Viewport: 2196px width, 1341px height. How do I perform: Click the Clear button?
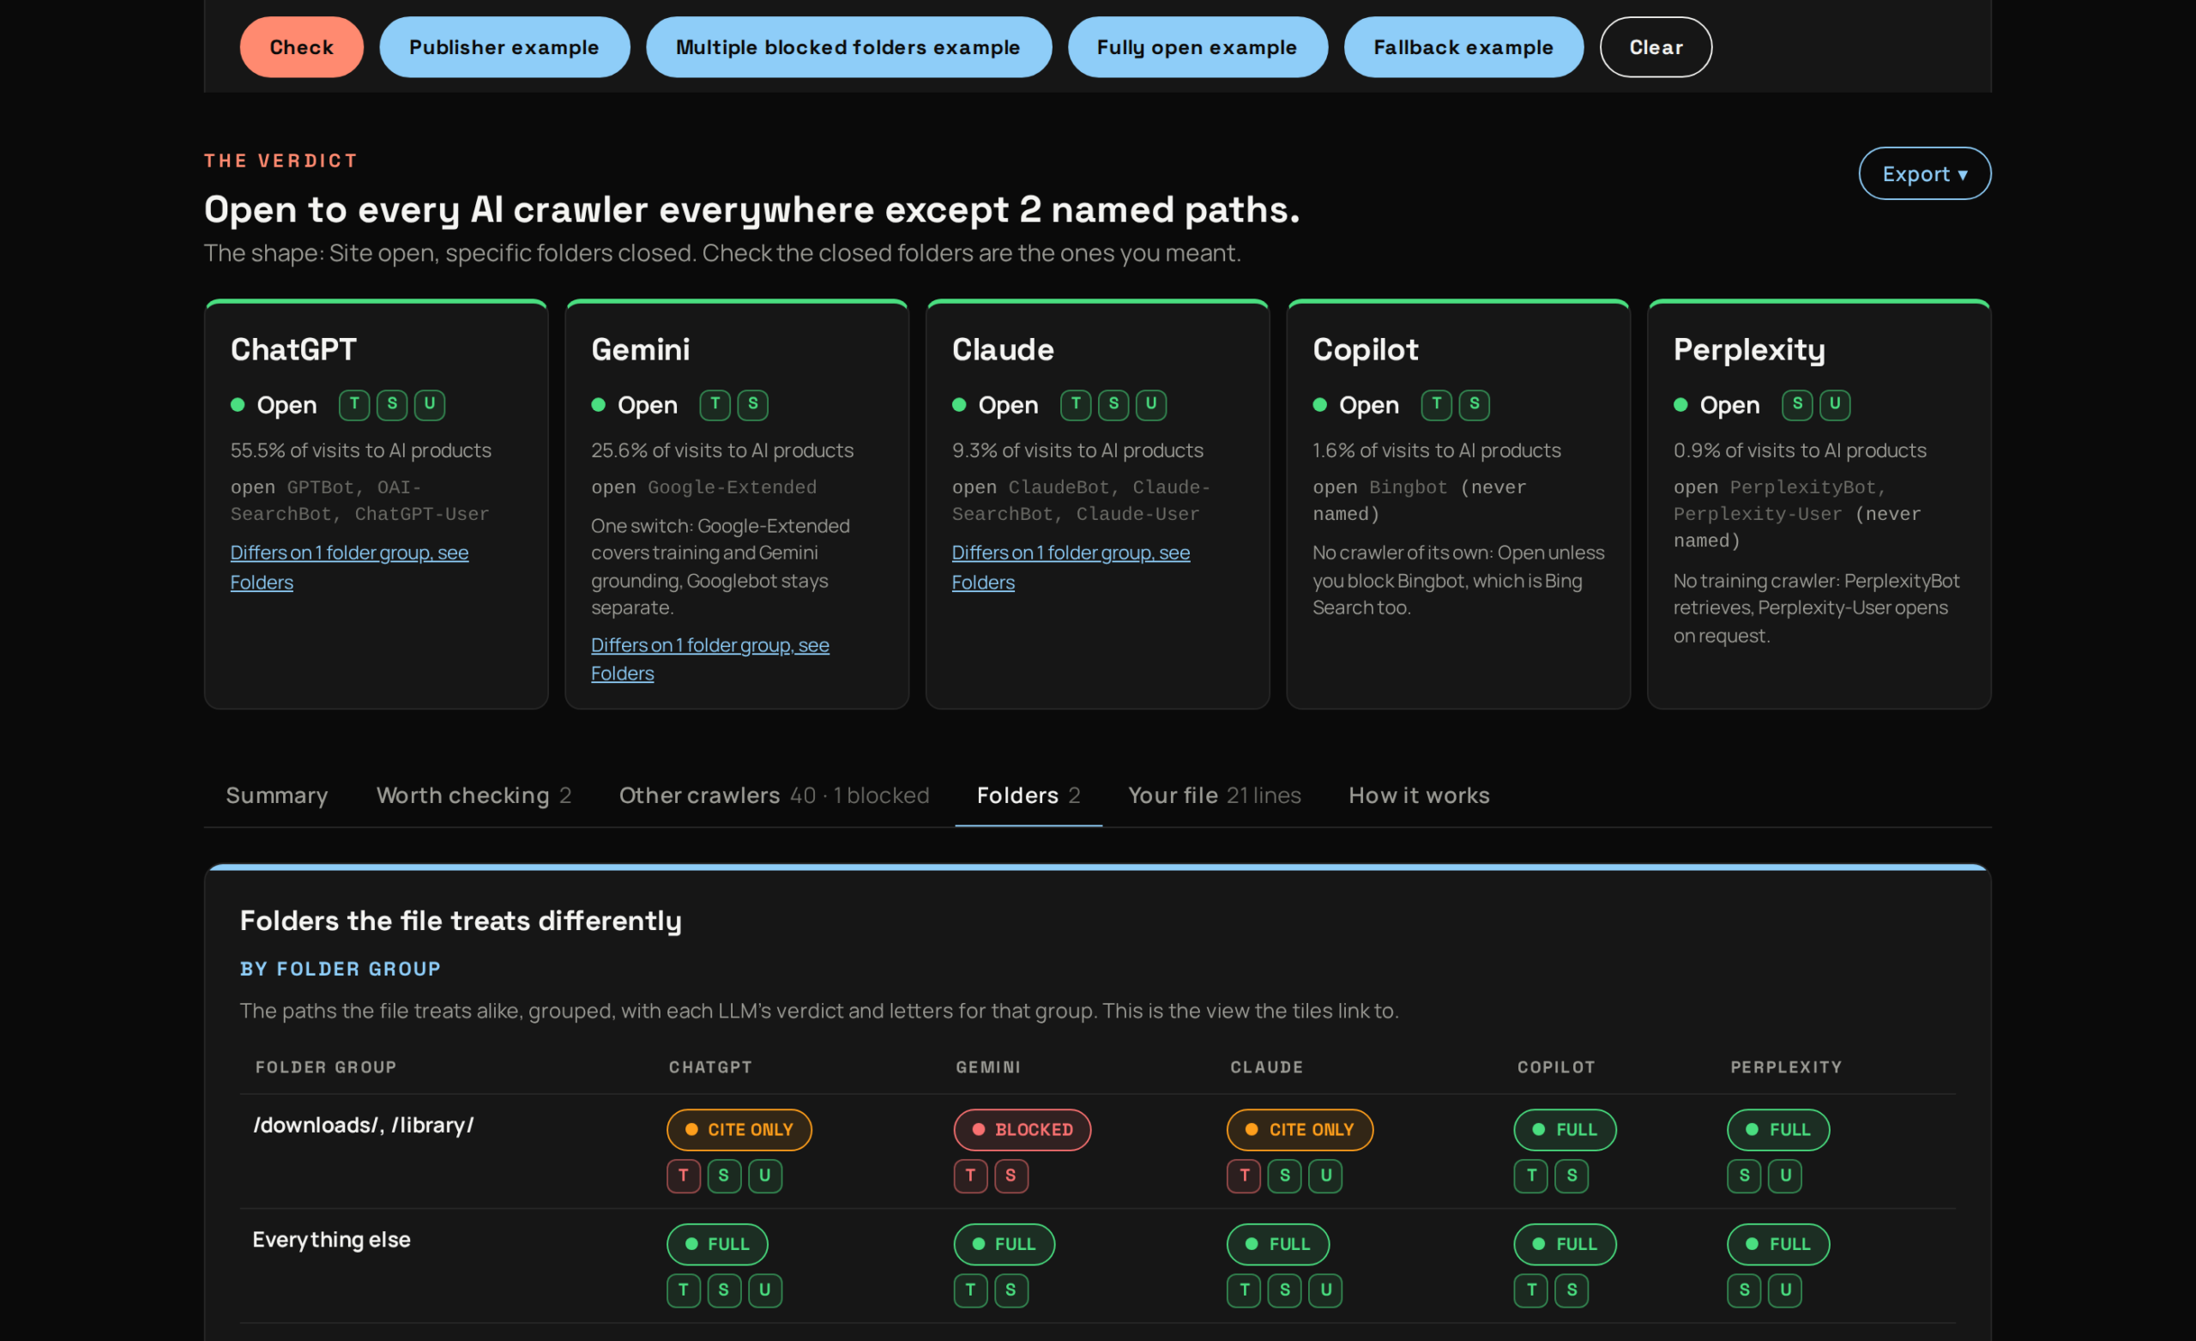click(x=1656, y=47)
